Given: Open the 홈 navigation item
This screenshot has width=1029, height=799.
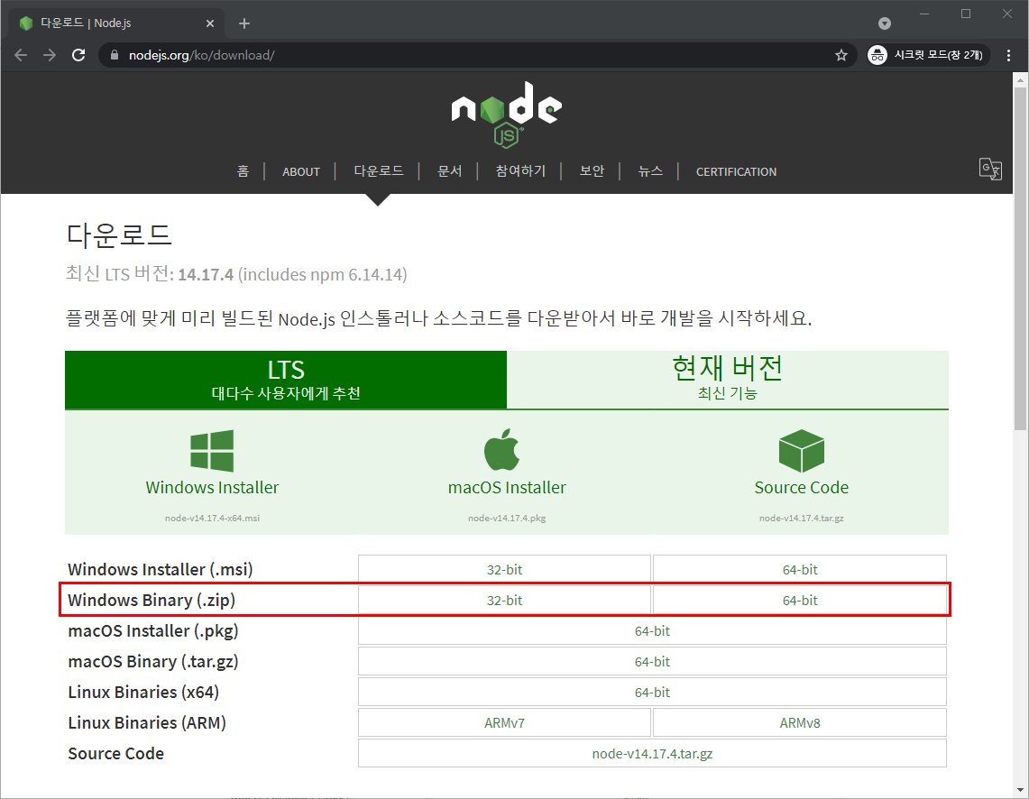Looking at the screenshot, I should pyautogui.click(x=243, y=171).
